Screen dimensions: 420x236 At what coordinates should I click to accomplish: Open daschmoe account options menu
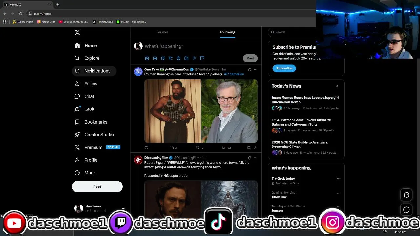coord(123,208)
